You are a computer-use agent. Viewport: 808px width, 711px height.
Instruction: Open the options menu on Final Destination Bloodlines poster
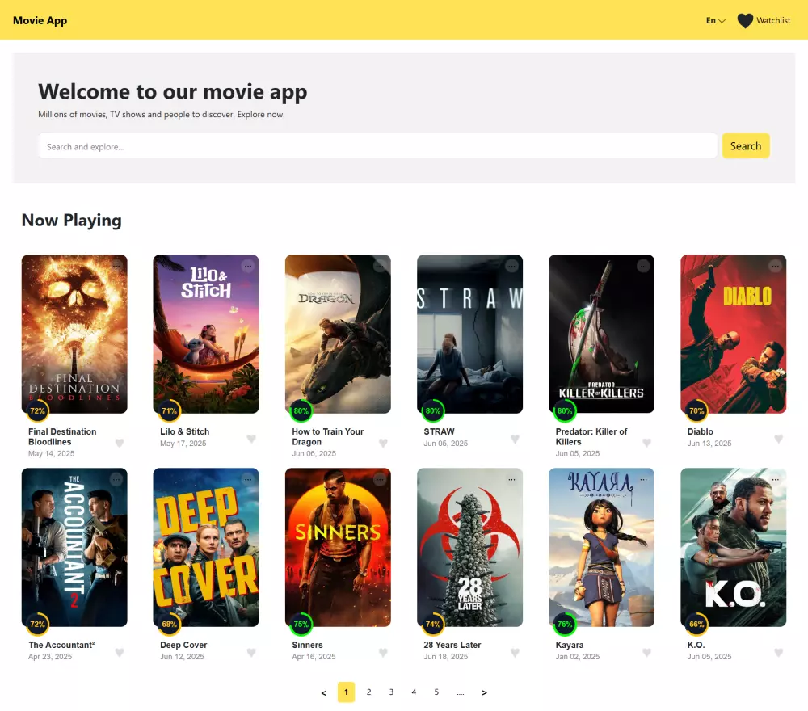click(x=116, y=267)
